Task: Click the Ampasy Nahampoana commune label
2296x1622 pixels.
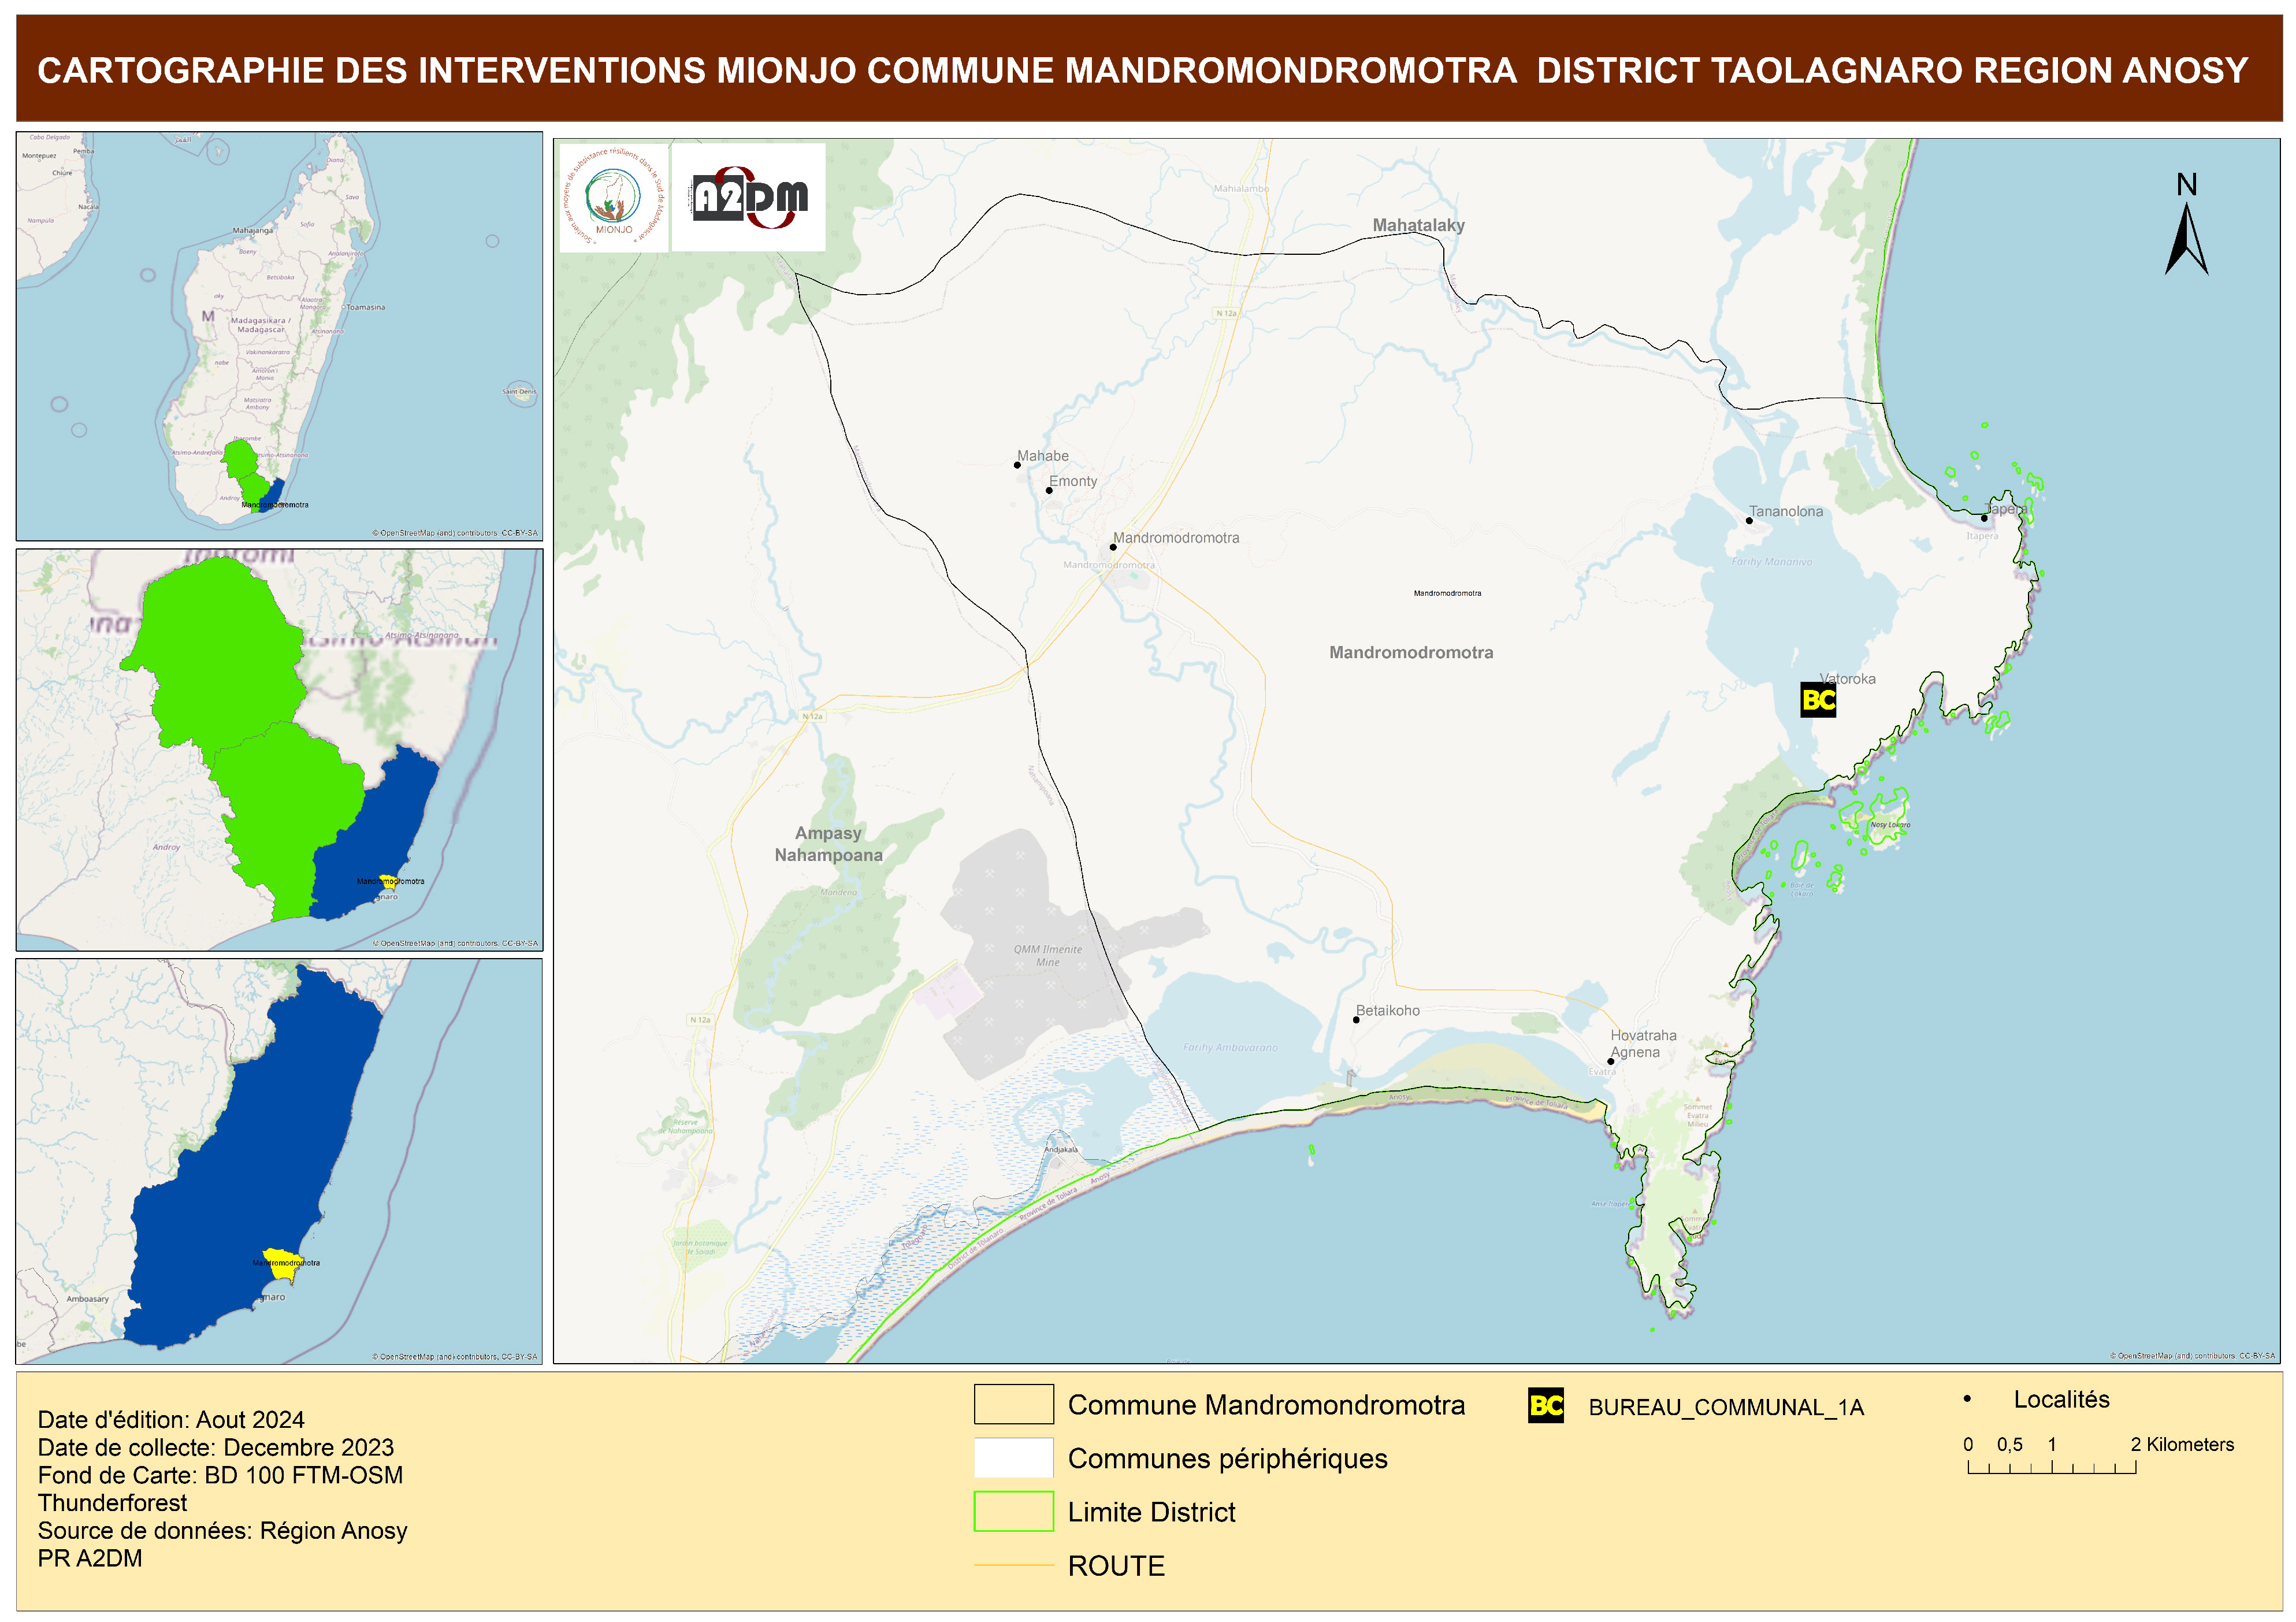Action: pos(828,844)
